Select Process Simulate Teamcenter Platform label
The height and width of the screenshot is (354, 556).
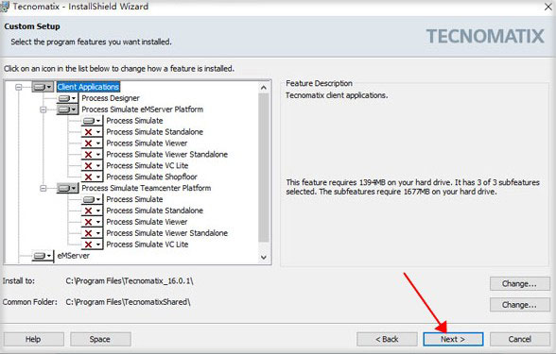pyautogui.click(x=146, y=188)
